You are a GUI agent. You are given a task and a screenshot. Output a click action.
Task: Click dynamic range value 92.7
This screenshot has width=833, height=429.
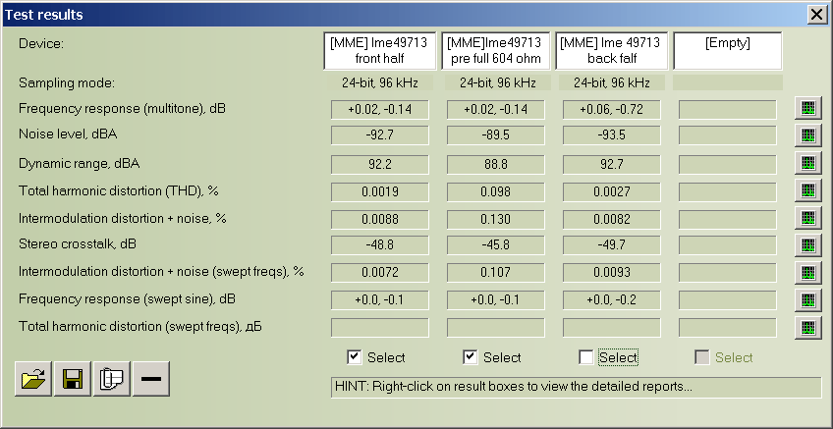pos(611,164)
